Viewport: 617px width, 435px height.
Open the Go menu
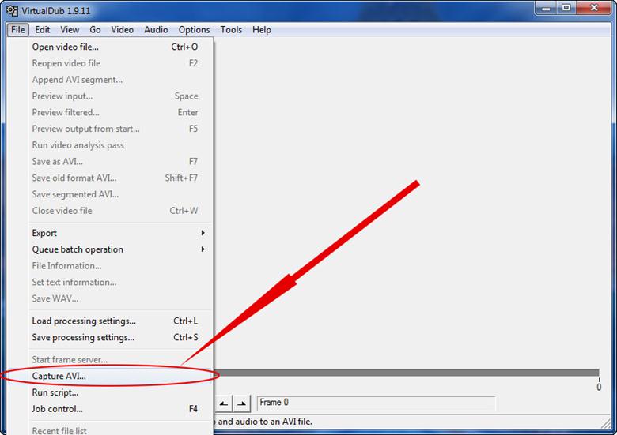tap(95, 30)
